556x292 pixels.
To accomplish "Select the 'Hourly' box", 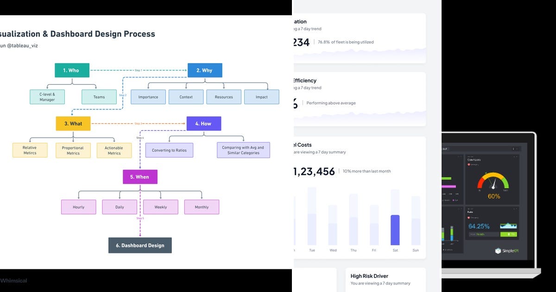I will click(79, 207).
